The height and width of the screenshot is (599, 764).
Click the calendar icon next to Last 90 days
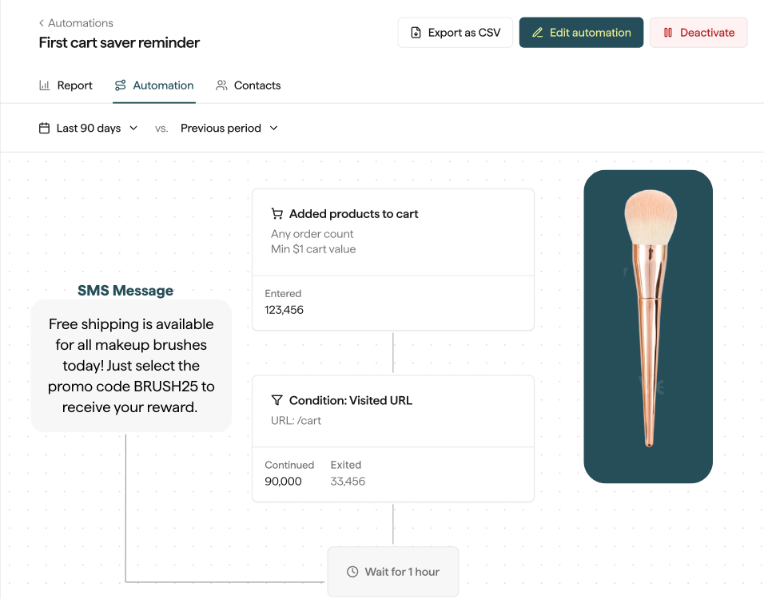(45, 128)
